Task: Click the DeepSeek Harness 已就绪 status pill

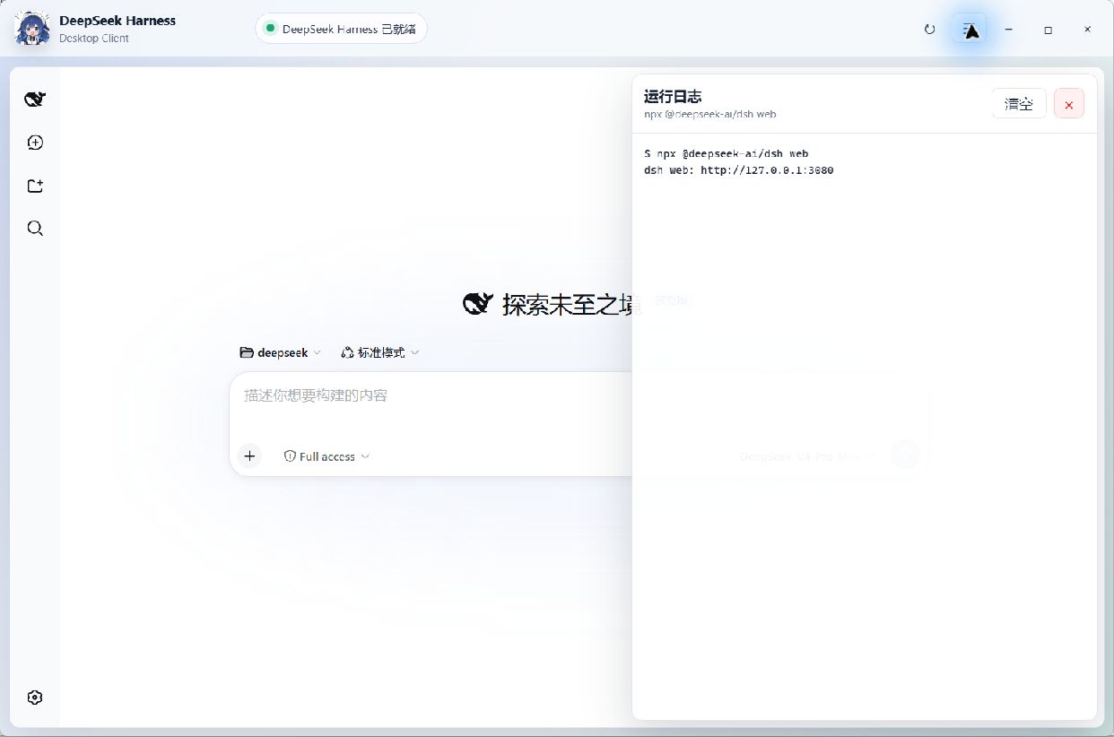Action: 341,29
